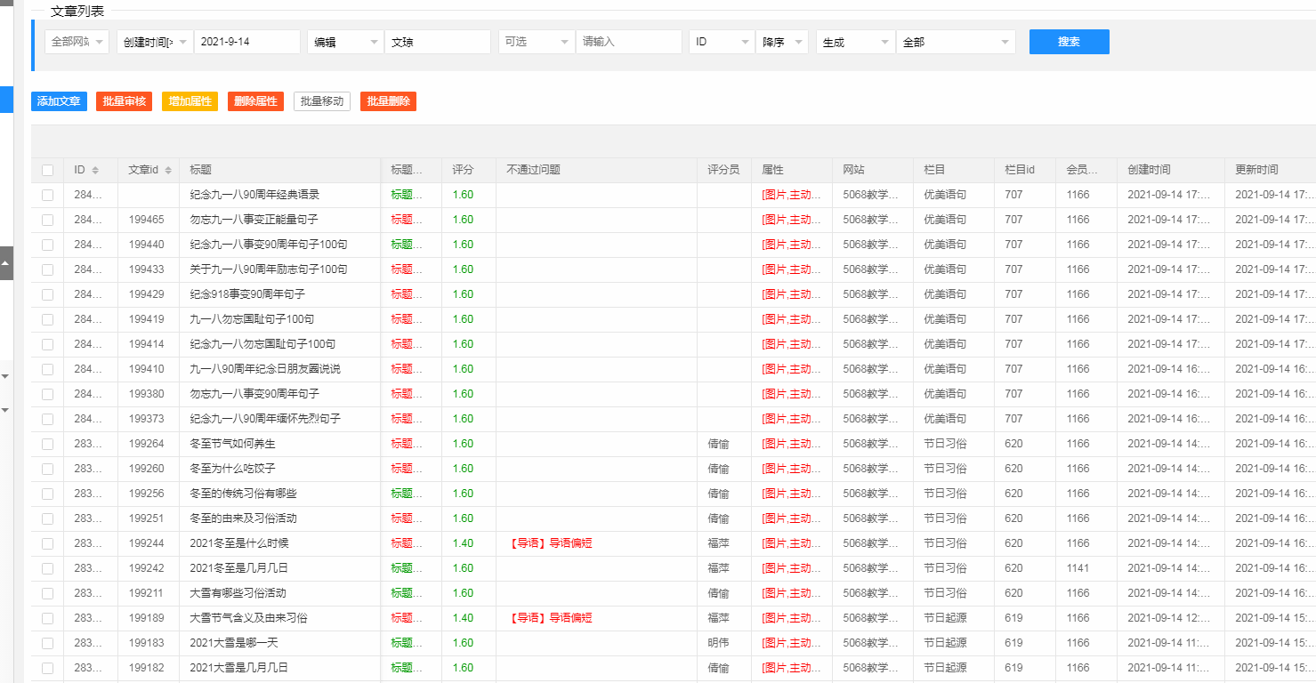Image resolution: width=1316 pixels, height=683 pixels.
Task: Check the row 勿忘九一八事变正能量句子
Action: [x=47, y=220]
